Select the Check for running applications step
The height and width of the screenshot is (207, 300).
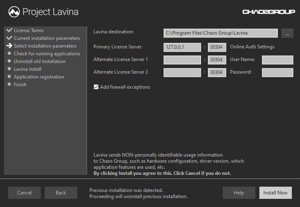[47, 54]
